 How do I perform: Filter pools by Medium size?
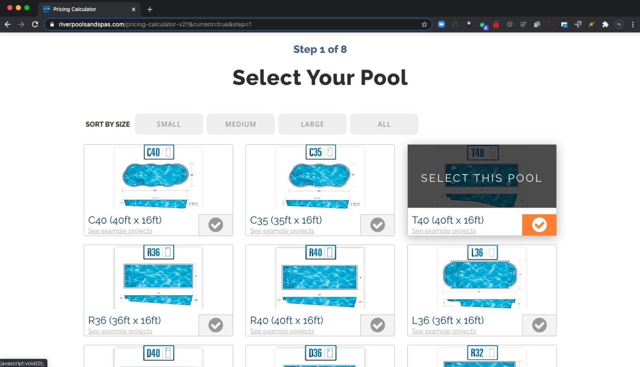click(241, 124)
